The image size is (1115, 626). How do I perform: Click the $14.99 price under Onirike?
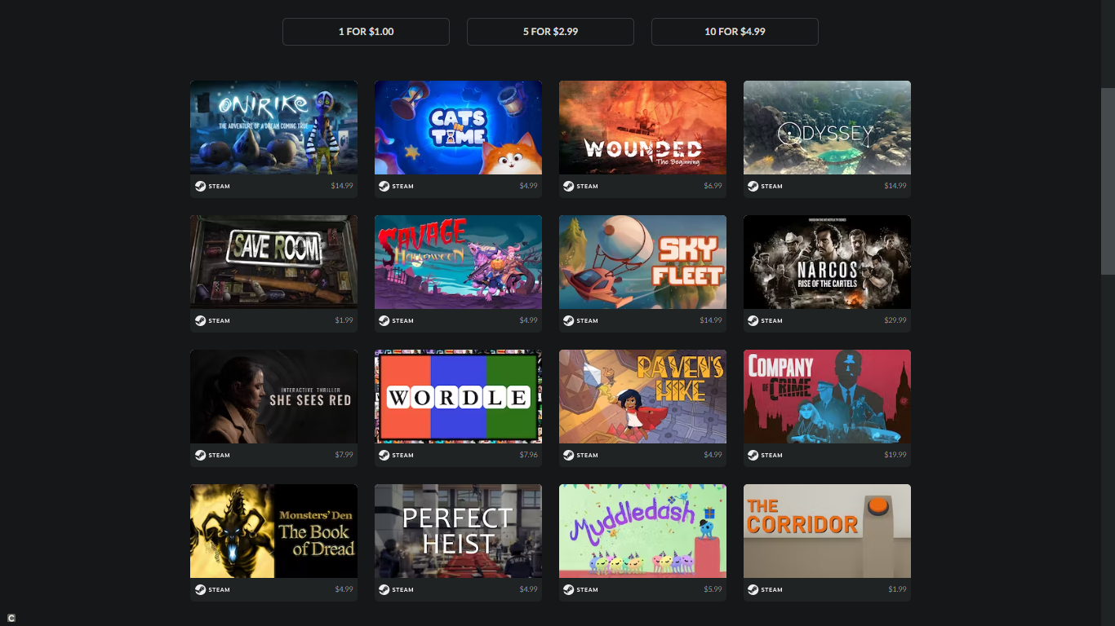(x=342, y=186)
